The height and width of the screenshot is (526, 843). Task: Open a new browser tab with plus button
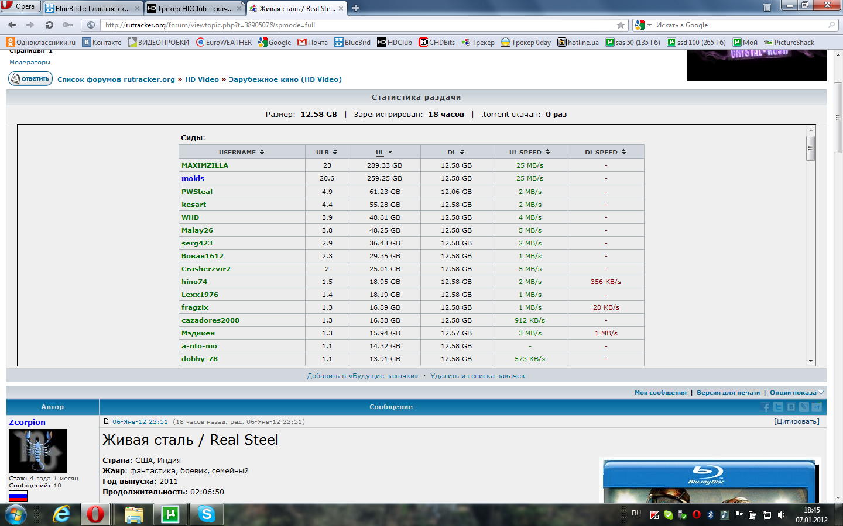click(355, 8)
